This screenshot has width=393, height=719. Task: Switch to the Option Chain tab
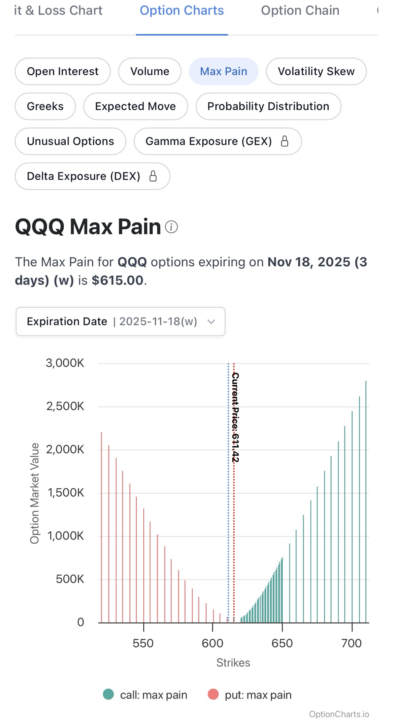click(300, 10)
